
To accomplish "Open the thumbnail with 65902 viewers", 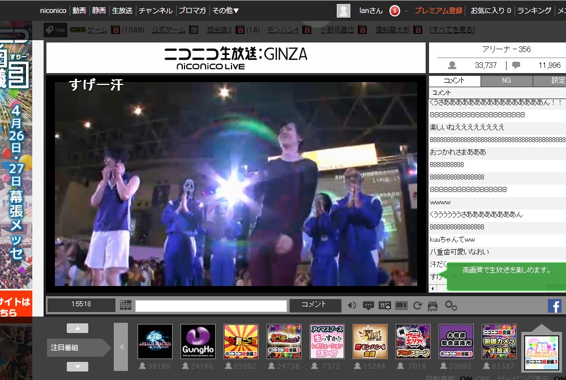I will [x=241, y=341].
